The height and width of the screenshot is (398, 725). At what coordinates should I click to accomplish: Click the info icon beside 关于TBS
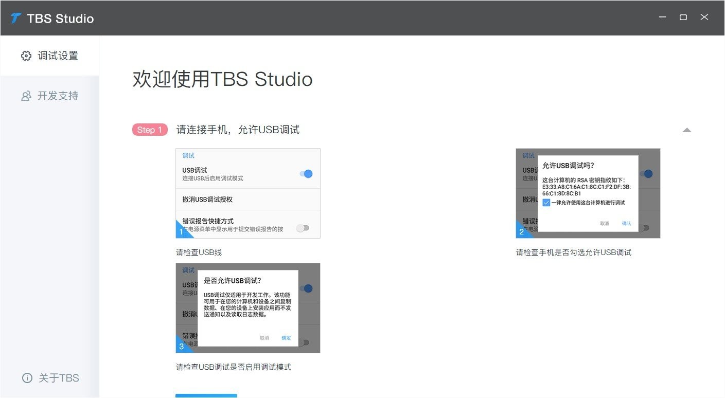26,378
